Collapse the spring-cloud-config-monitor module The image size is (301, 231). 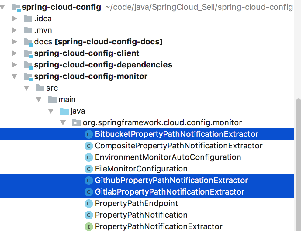(x=14, y=77)
